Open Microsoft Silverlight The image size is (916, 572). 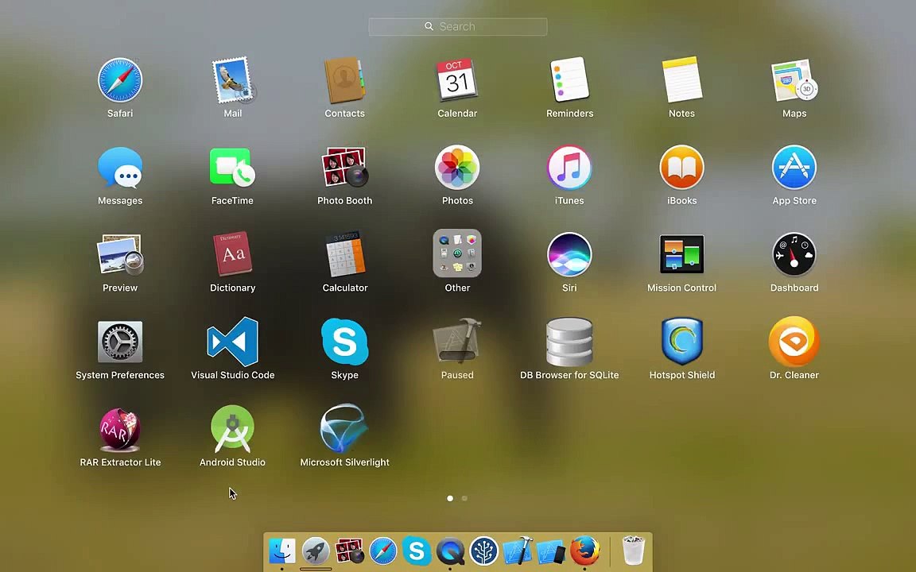(x=344, y=428)
